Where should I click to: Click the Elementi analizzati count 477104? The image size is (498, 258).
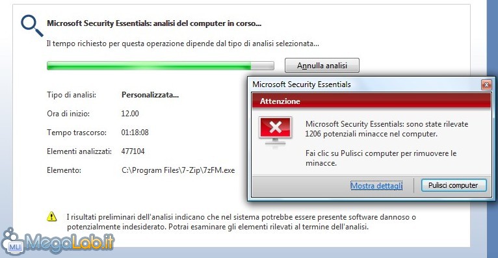133,151
